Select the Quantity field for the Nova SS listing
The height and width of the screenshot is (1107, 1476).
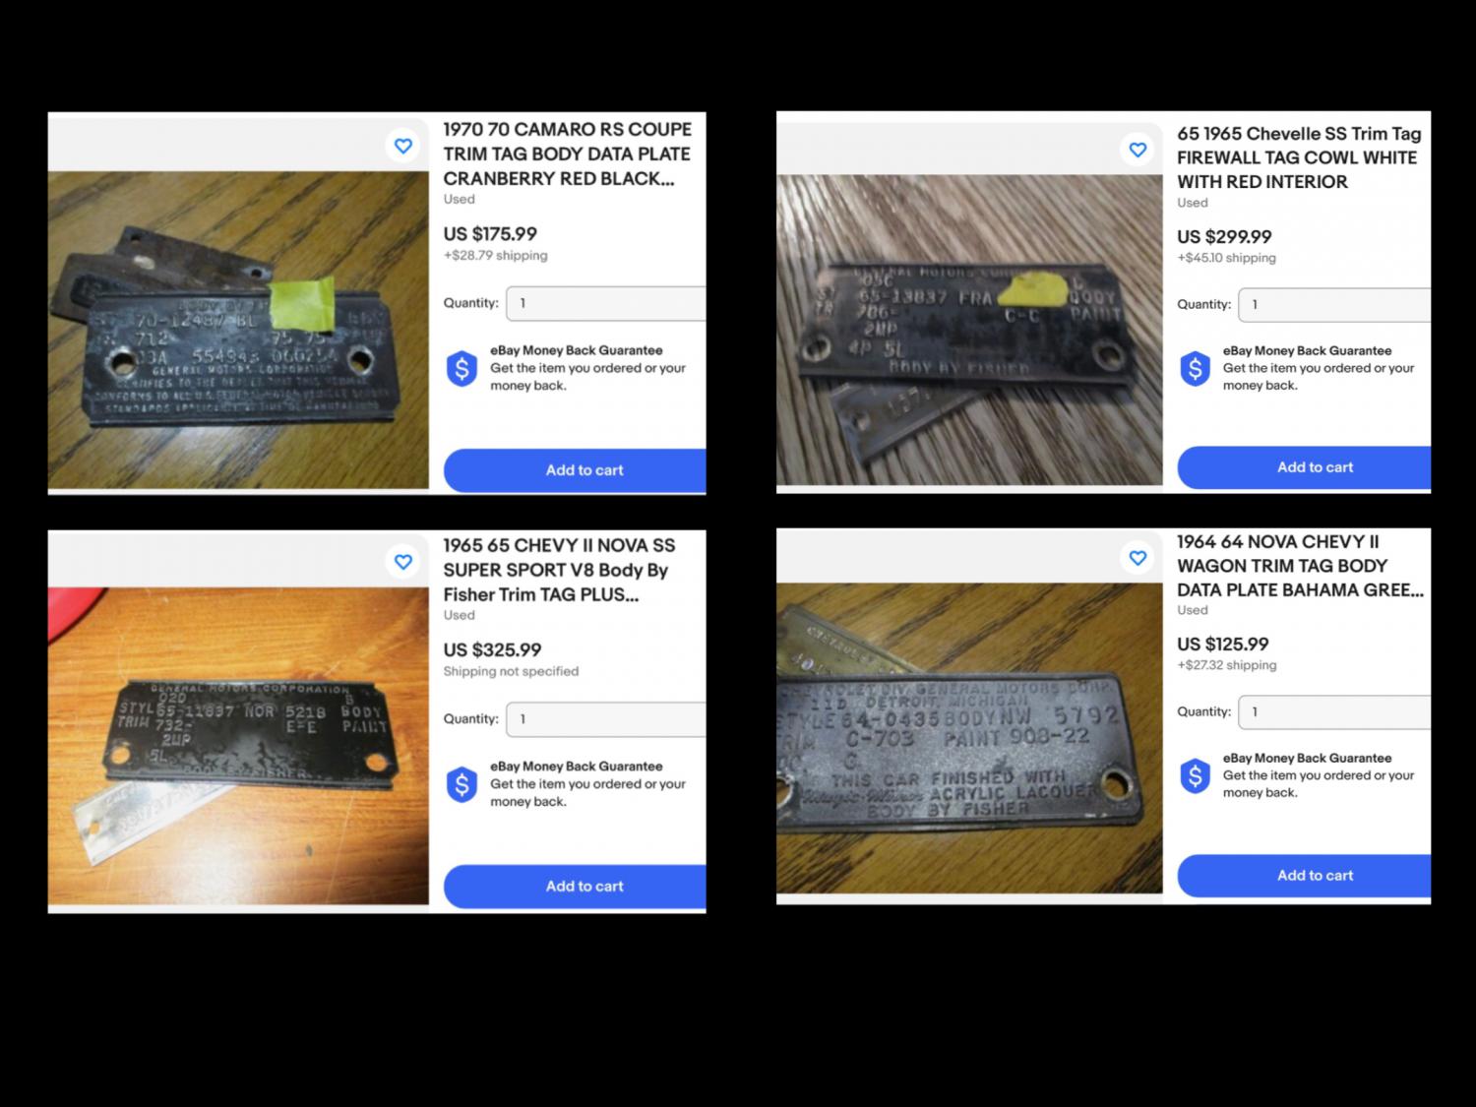(x=606, y=719)
